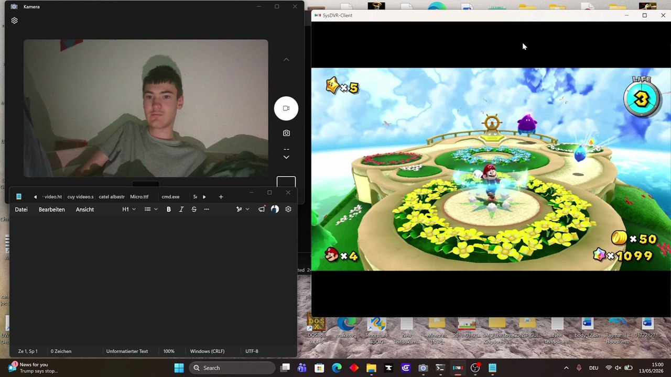Open Tenorshare 4DDiG desktop shortcut
This screenshot has width=671, height=377.
pyautogui.click(x=376, y=331)
